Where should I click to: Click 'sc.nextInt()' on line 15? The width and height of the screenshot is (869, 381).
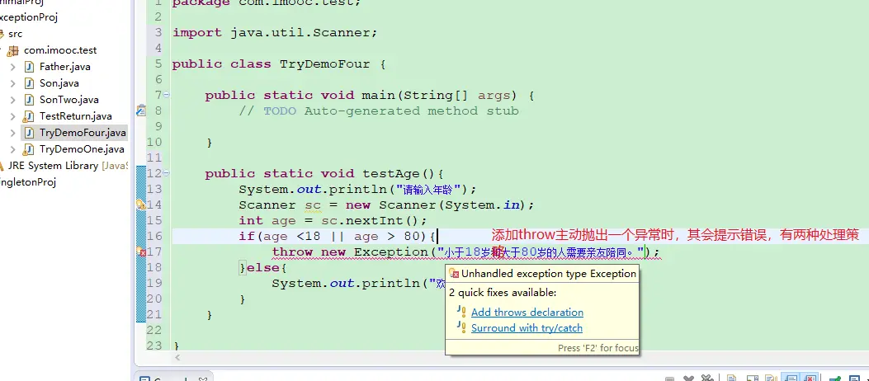pyautogui.click(x=371, y=221)
